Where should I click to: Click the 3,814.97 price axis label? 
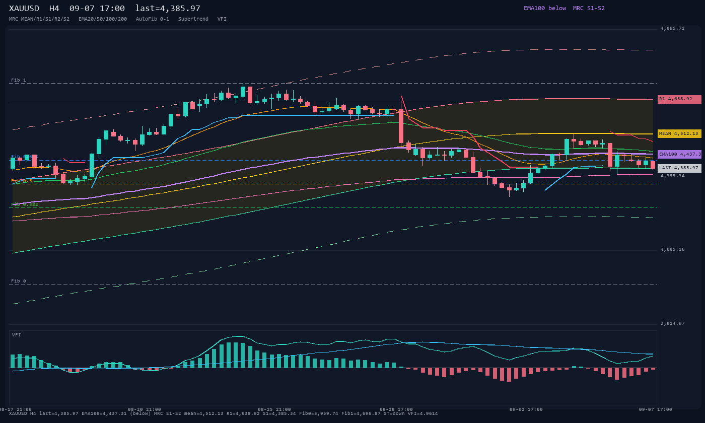[673, 323]
